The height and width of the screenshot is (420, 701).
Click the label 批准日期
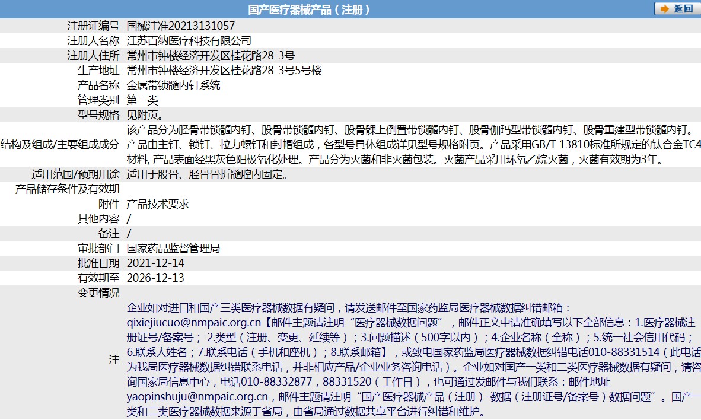coord(99,263)
